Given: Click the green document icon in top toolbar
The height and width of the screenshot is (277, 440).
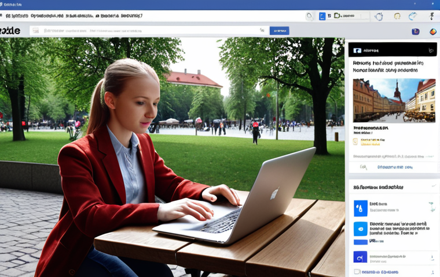Looking at the screenshot, I should [337, 16].
